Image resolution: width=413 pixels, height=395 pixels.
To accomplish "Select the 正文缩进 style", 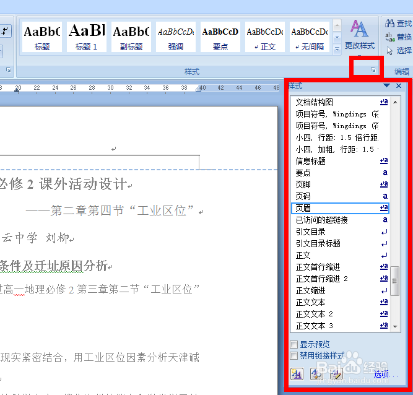I will click(x=340, y=290).
